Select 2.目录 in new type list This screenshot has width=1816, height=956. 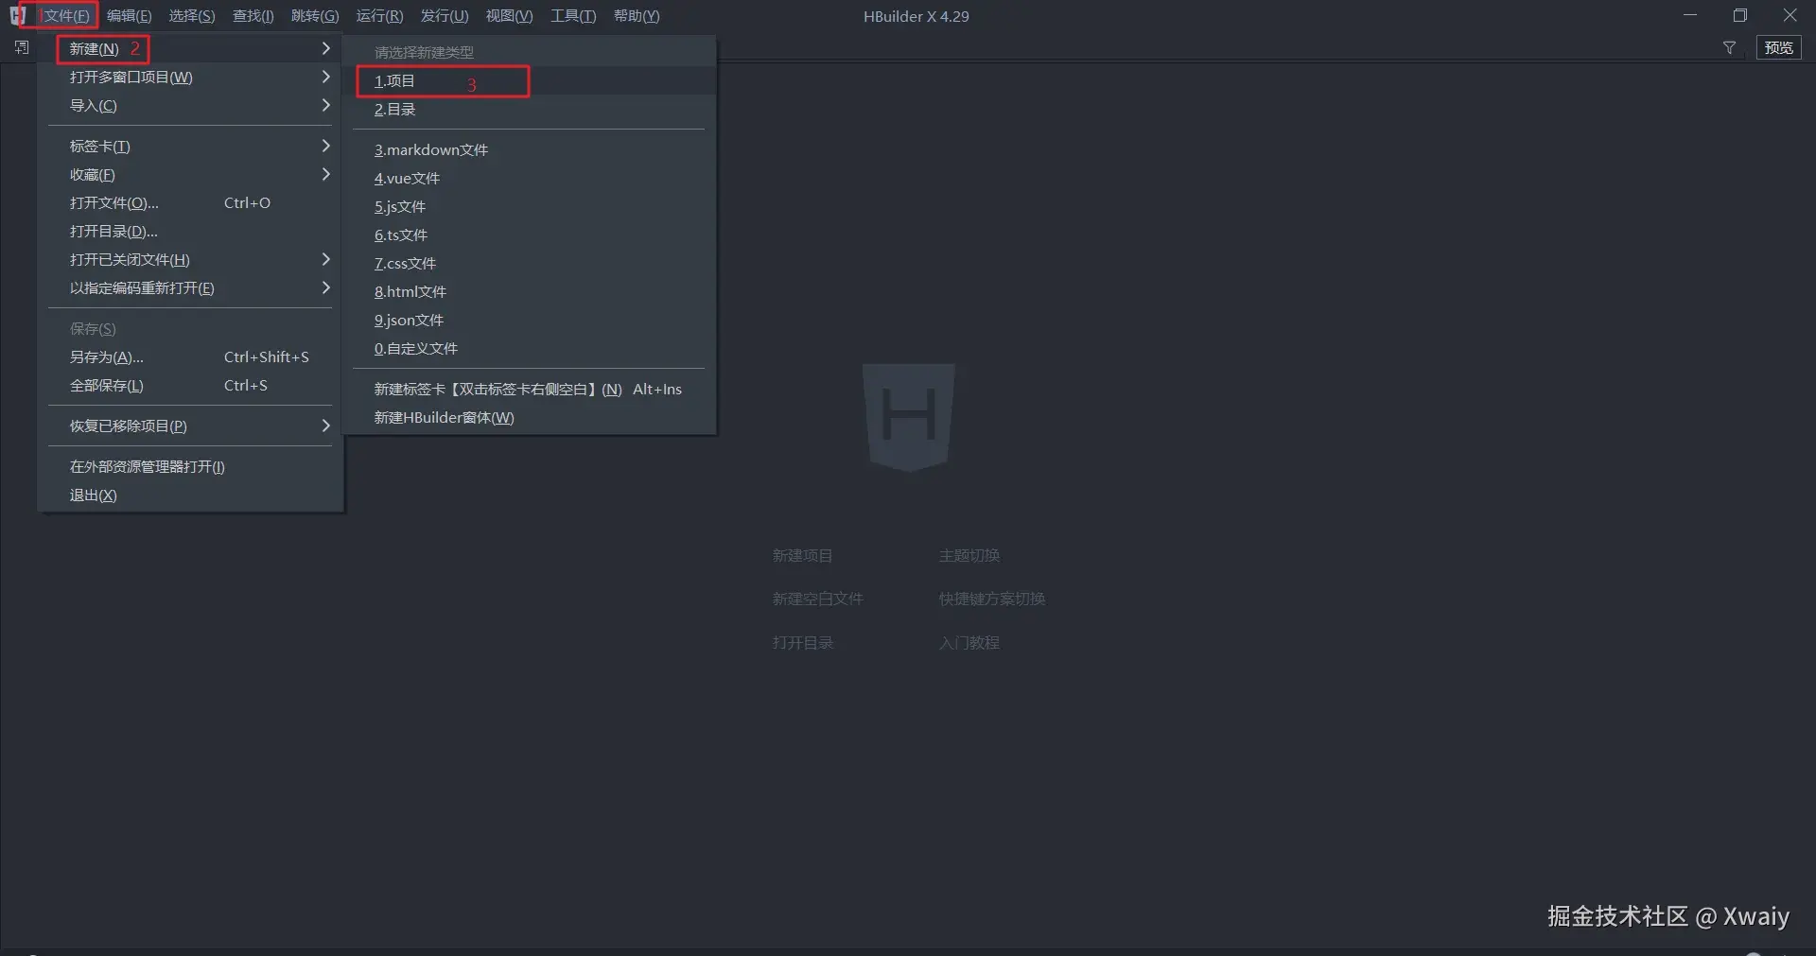point(529,109)
